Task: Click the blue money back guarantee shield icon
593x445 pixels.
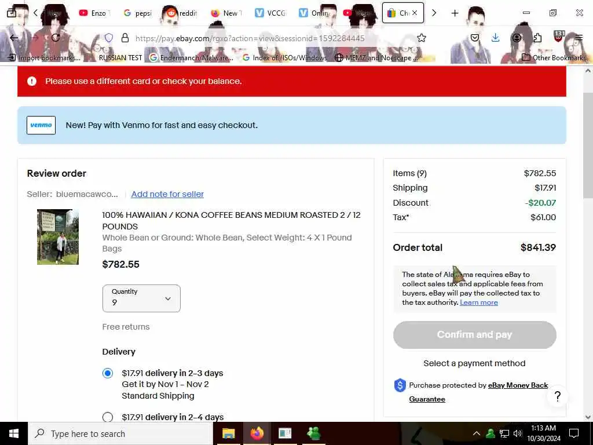Action: click(400, 385)
